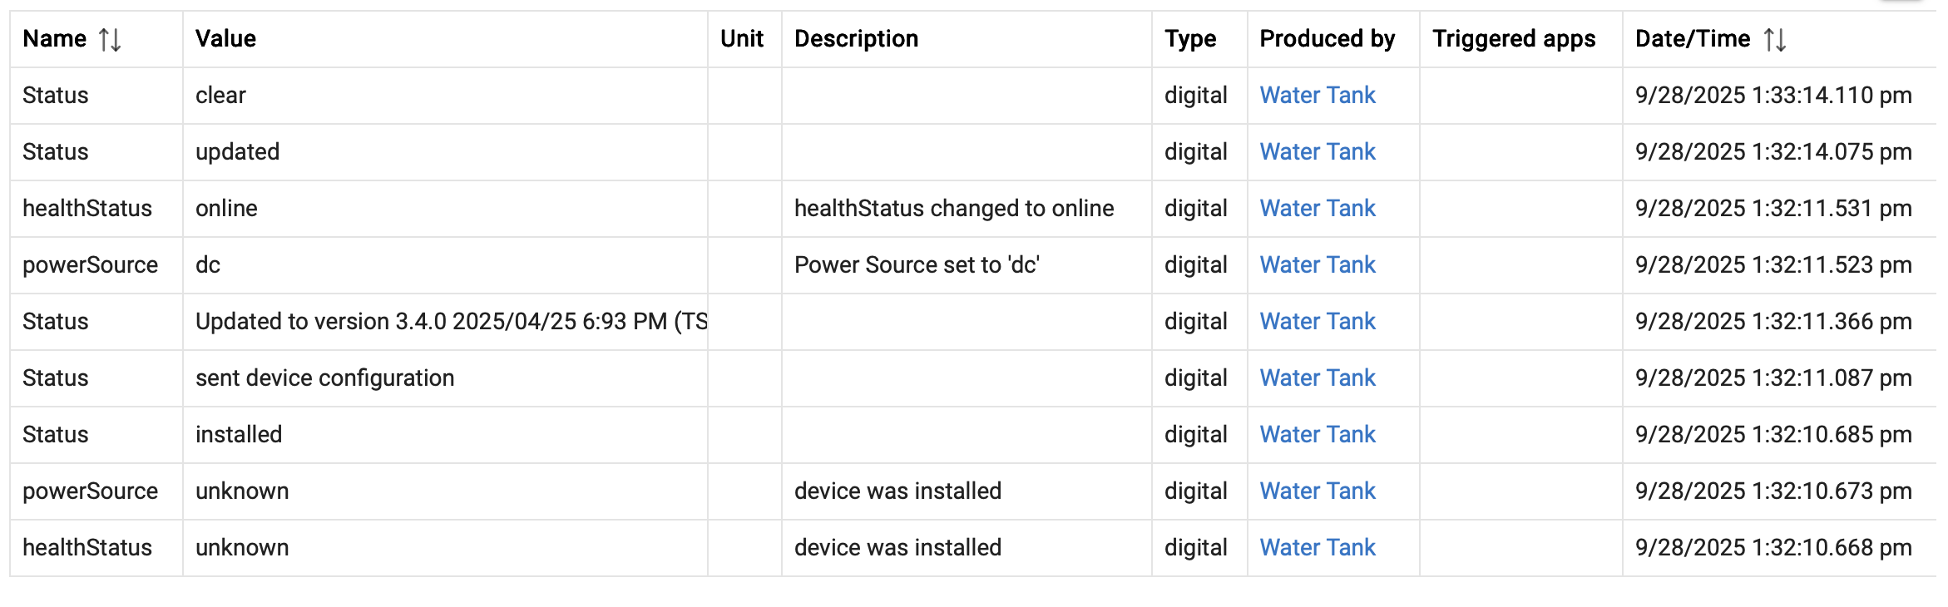Screen dimensions: 1948x607
Task: Click Water Tank link in installed status row
Action: tap(1317, 435)
